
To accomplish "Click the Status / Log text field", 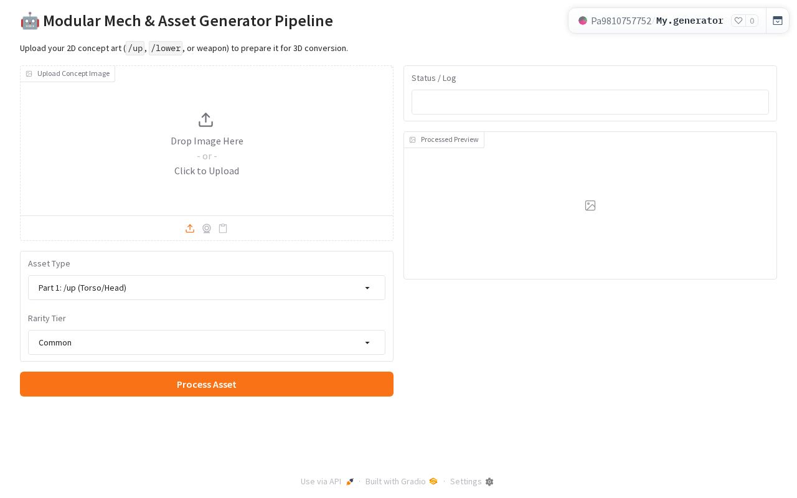I will pos(590,102).
